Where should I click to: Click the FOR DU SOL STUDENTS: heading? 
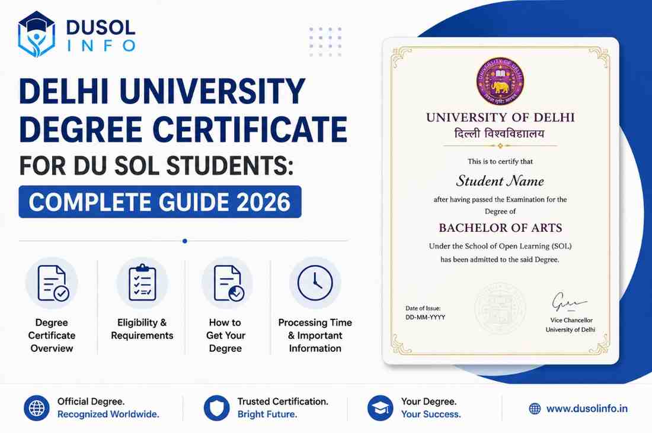pos(156,166)
